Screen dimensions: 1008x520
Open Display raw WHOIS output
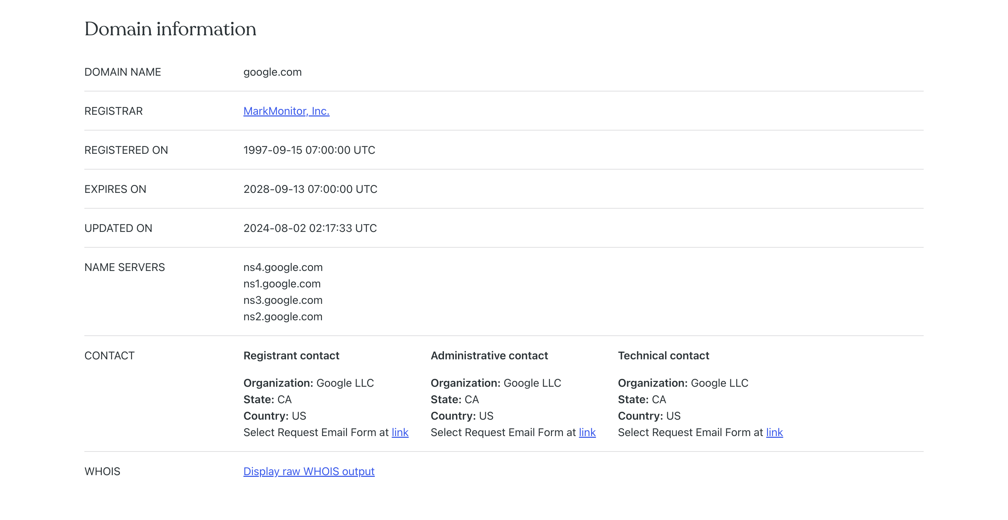coord(309,471)
